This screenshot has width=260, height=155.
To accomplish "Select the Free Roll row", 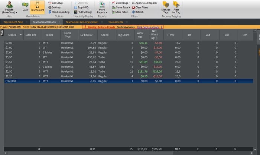I will click(129, 81).
